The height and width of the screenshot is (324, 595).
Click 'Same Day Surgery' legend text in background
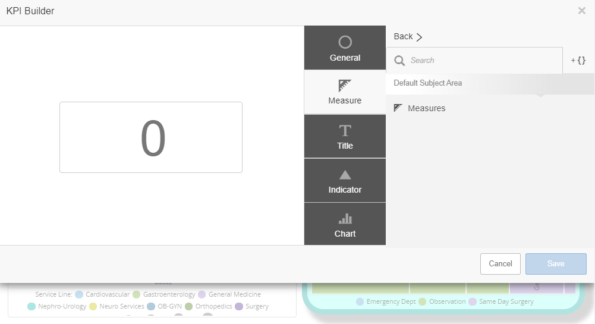pos(506,301)
